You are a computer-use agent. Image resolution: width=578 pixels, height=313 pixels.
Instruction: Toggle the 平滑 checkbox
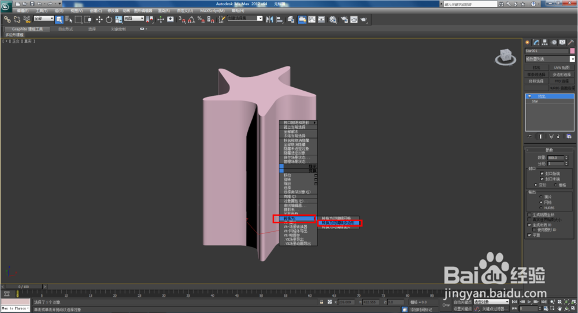[529, 235]
